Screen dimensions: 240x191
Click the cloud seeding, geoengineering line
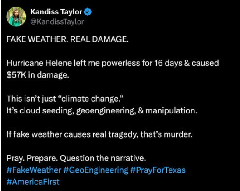pyautogui.click(x=102, y=111)
